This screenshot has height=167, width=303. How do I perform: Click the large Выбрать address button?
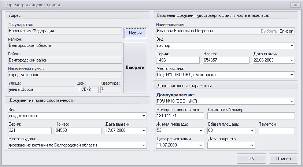point(135,68)
